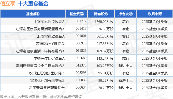Open 富国天盛灵活配置基金 entry
The width and height of the screenshot is (173, 99).
pos(47,88)
